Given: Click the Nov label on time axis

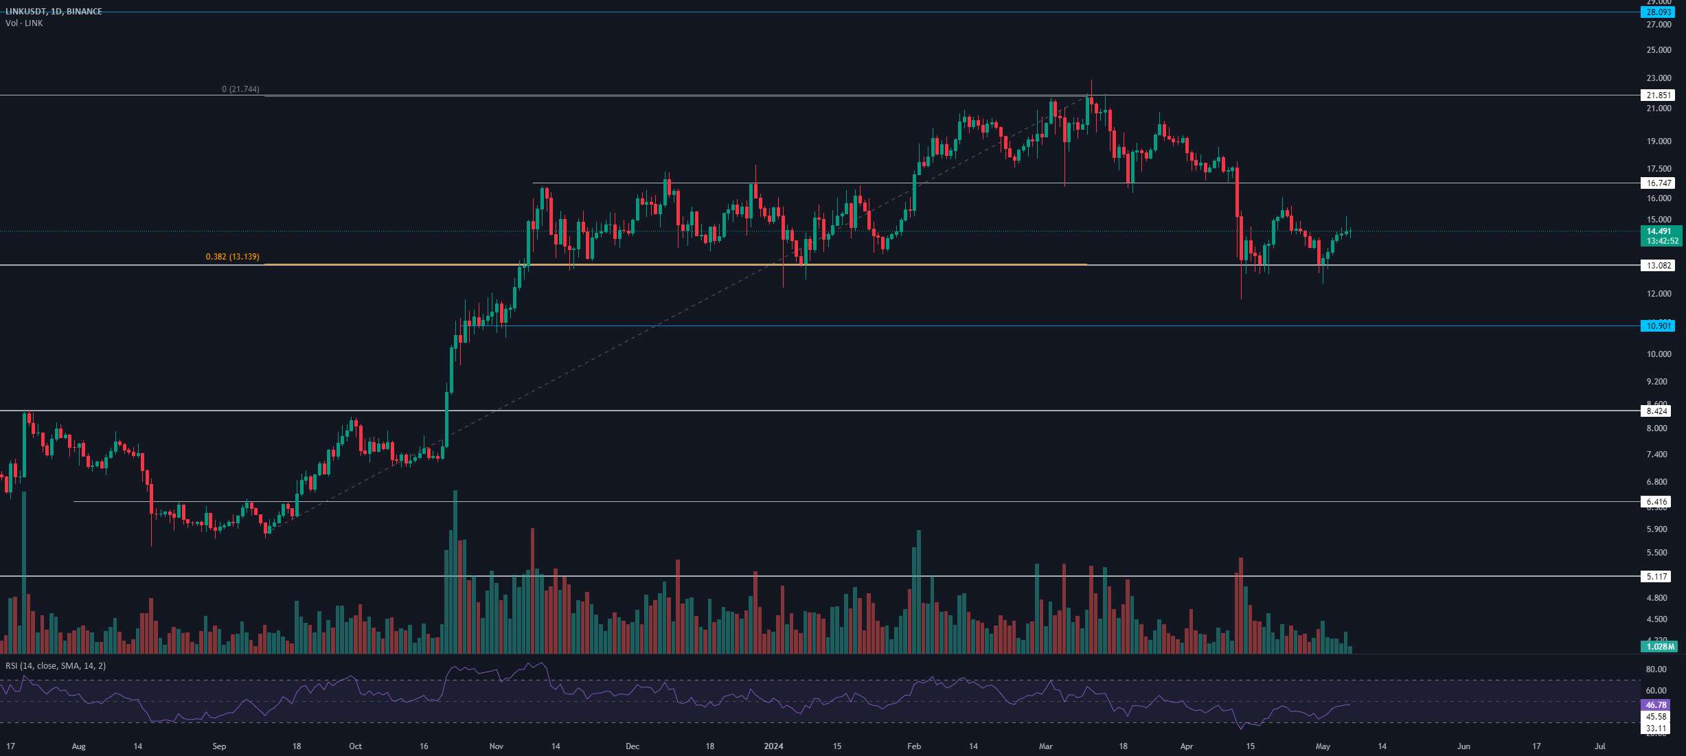Looking at the screenshot, I should coord(497,746).
